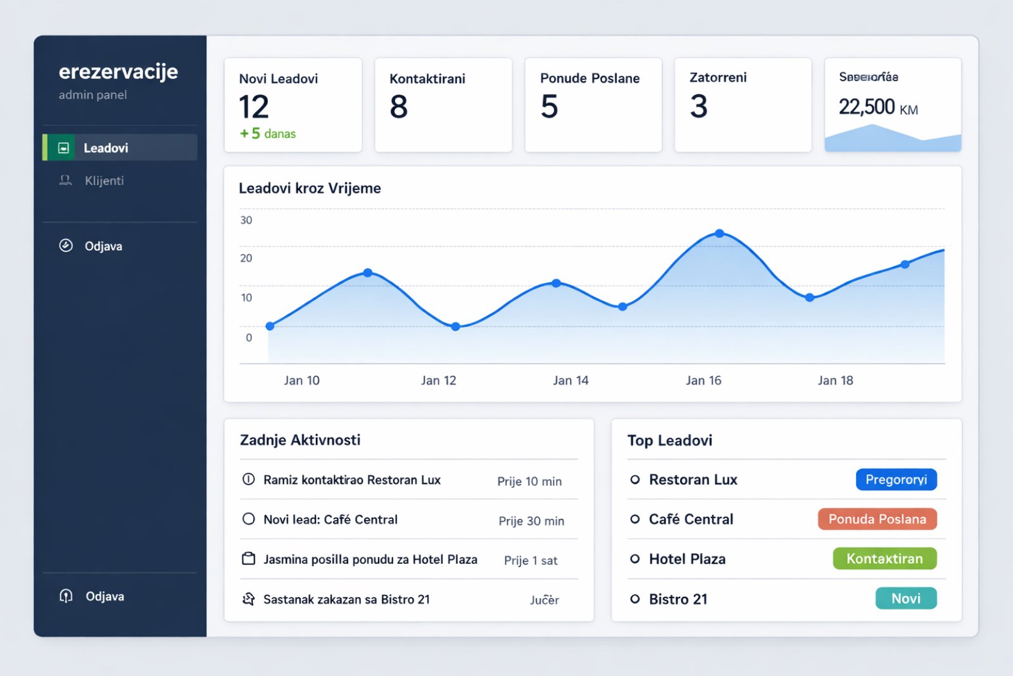Select the bullet next to Bistro 21
Image resolution: width=1013 pixels, height=676 pixels.
tap(634, 599)
